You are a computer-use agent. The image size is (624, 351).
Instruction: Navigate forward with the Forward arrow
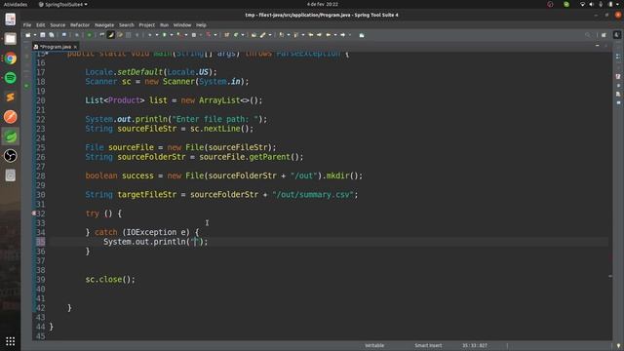(x=343, y=35)
